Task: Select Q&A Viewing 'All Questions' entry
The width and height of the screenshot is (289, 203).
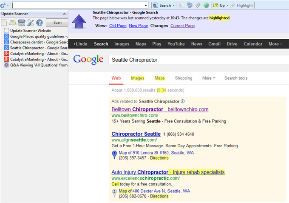Action: 36,65
